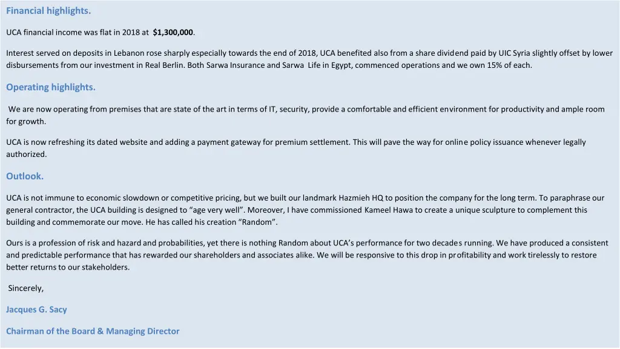The width and height of the screenshot is (620, 349).
Task: Click the Jacques G. Sacy signature name
Action: (36, 310)
